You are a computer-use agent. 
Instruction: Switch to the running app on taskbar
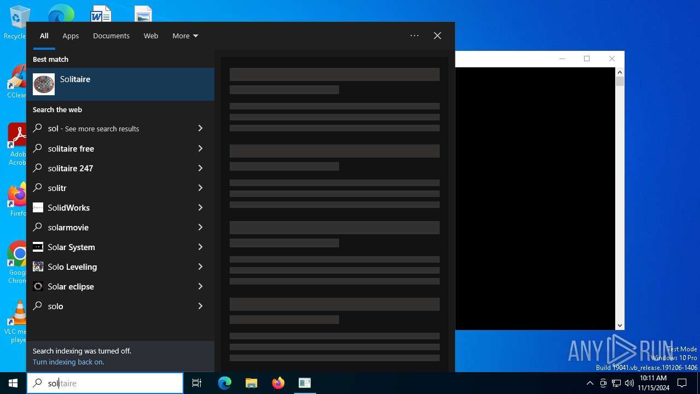[305, 383]
